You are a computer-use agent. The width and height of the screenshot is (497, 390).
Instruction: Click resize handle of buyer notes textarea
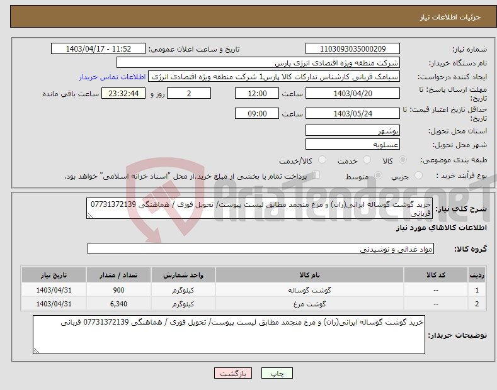pos(36,351)
